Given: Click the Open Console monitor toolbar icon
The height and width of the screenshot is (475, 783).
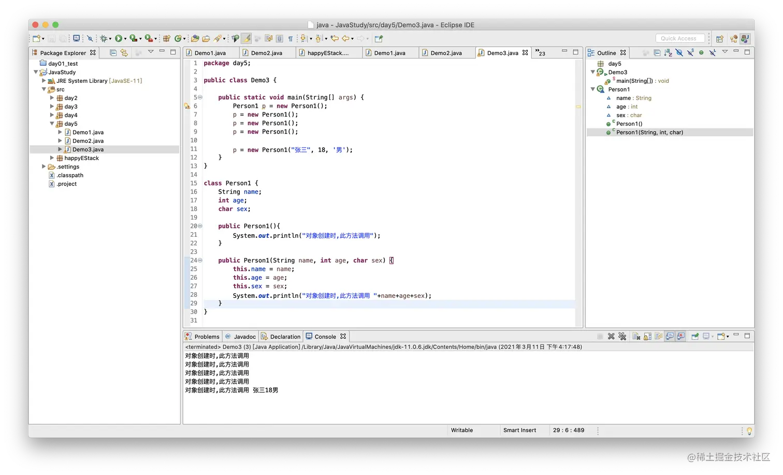Looking at the screenshot, I should click(x=76, y=38).
